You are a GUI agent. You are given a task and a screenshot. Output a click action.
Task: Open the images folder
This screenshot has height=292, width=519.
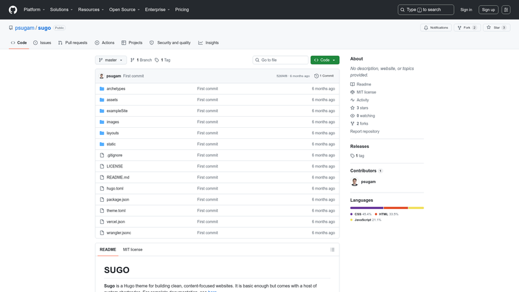coord(112,122)
